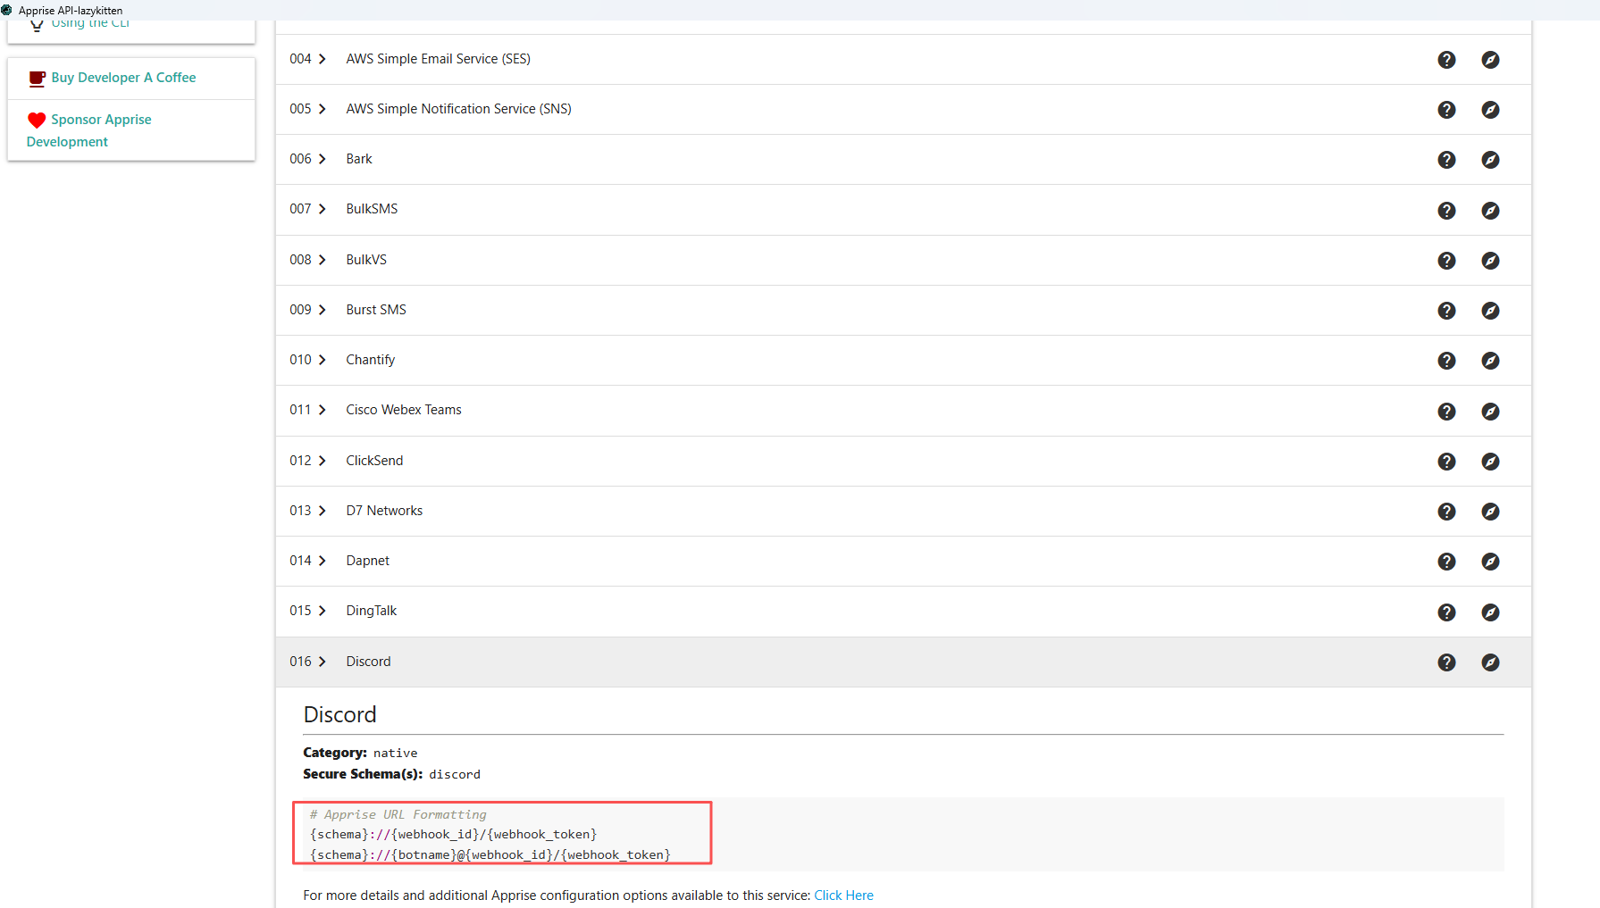This screenshot has height=908, width=1600.
Task: Click compass icon on D7 Networks row
Action: [x=1490, y=512]
